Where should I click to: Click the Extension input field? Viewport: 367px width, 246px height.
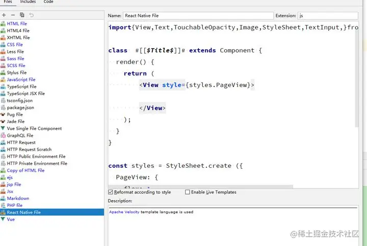click(x=328, y=16)
